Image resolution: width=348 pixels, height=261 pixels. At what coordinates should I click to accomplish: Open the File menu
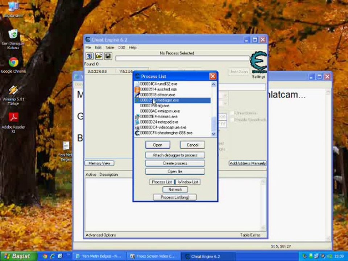point(88,47)
